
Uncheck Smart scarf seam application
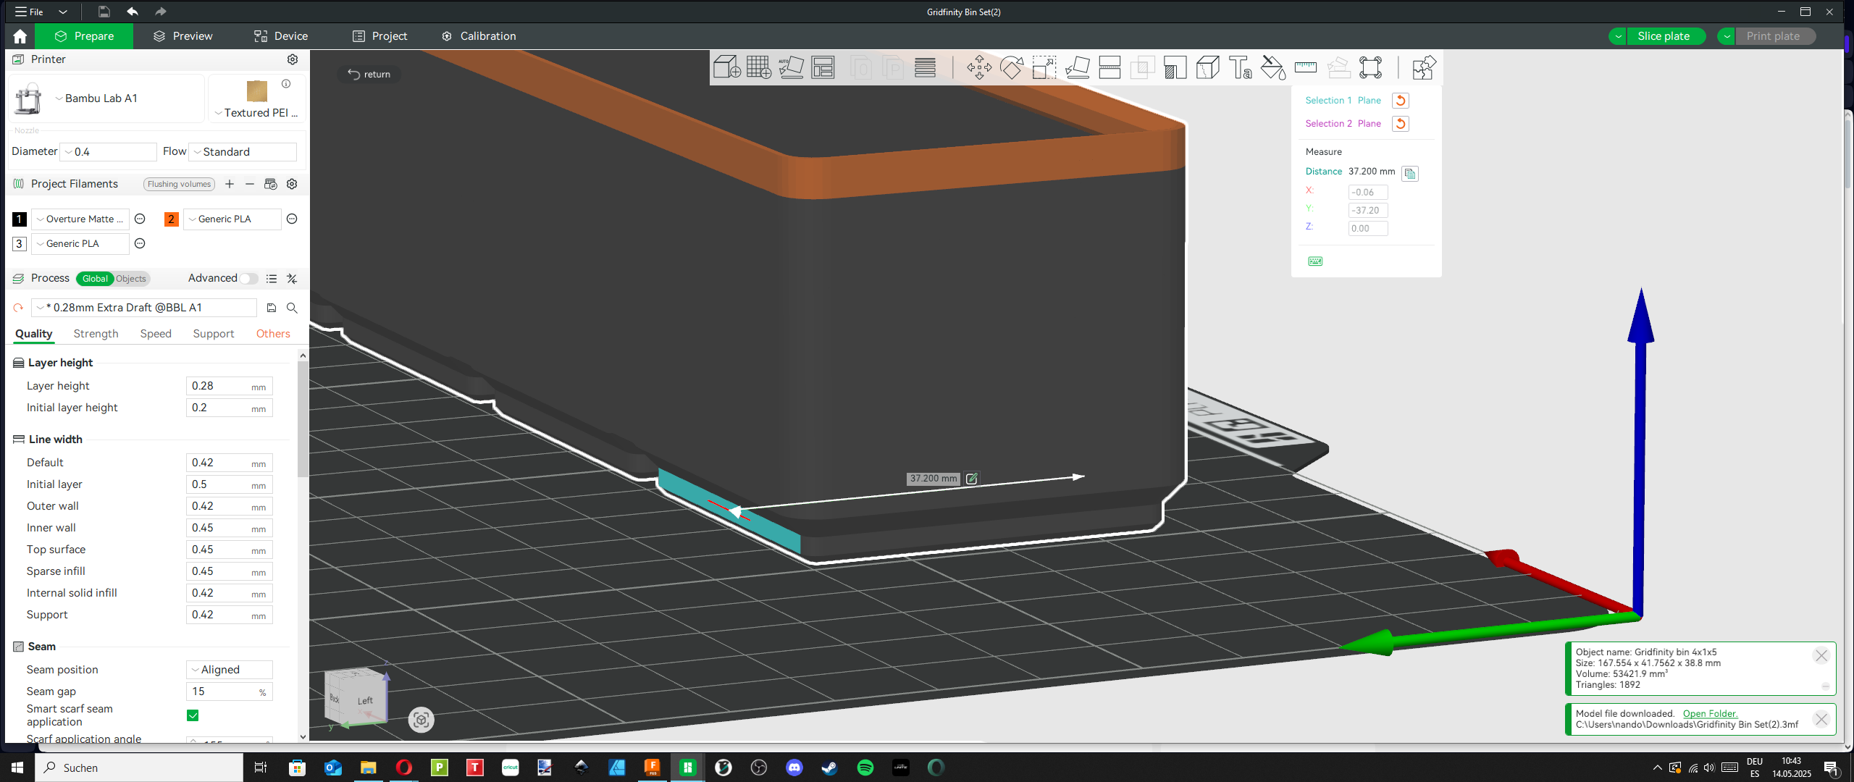coord(193,715)
